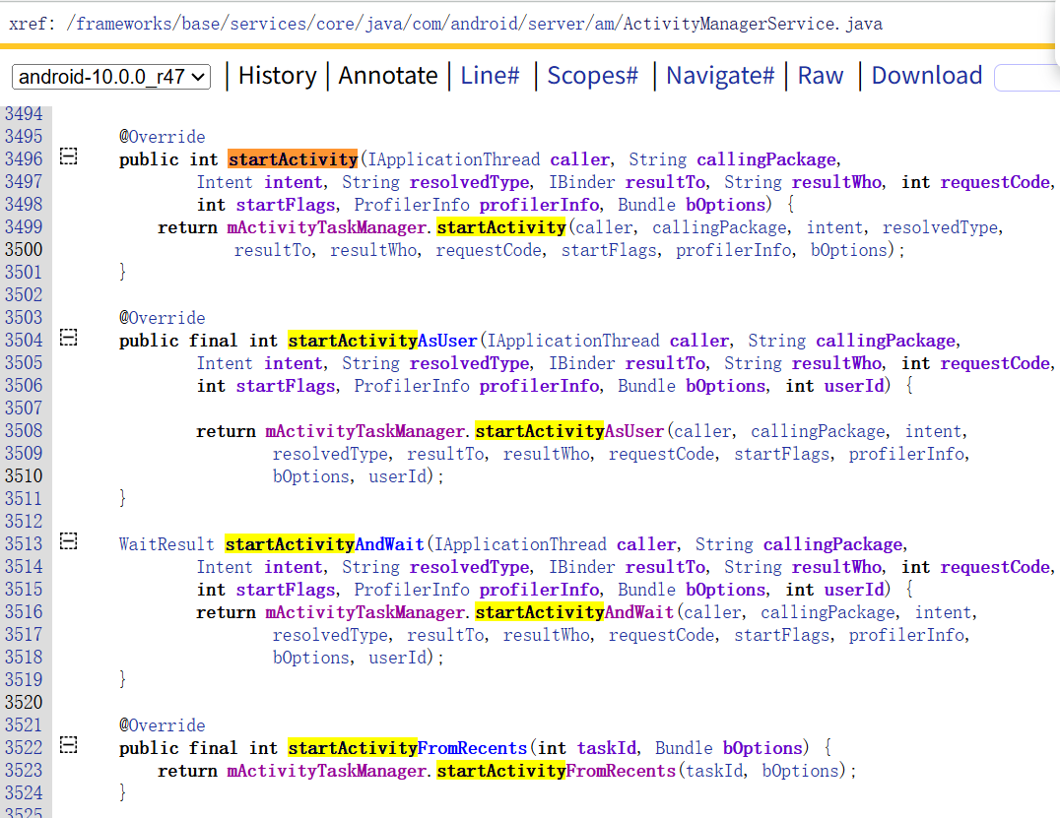This screenshot has height=818, width=1060.
Task: Select line number 3500
Action: (x=24, y=250)
